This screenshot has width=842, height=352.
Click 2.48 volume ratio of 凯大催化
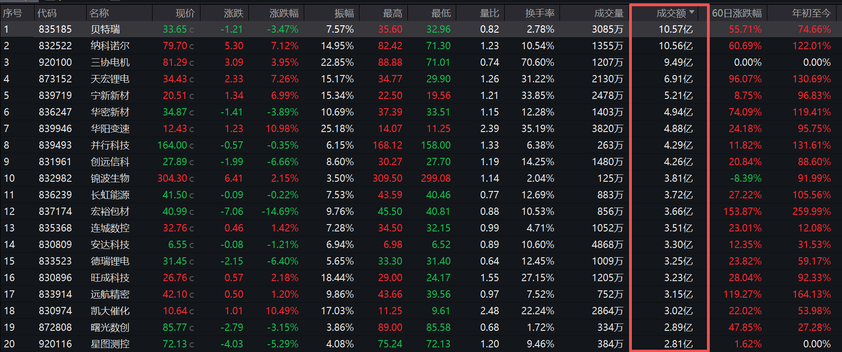[489, 311]
